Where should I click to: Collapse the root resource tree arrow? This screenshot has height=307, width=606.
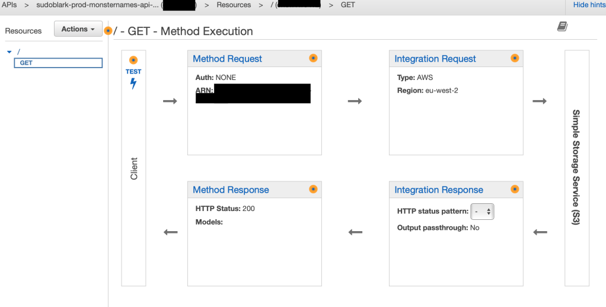click(9, 52)
